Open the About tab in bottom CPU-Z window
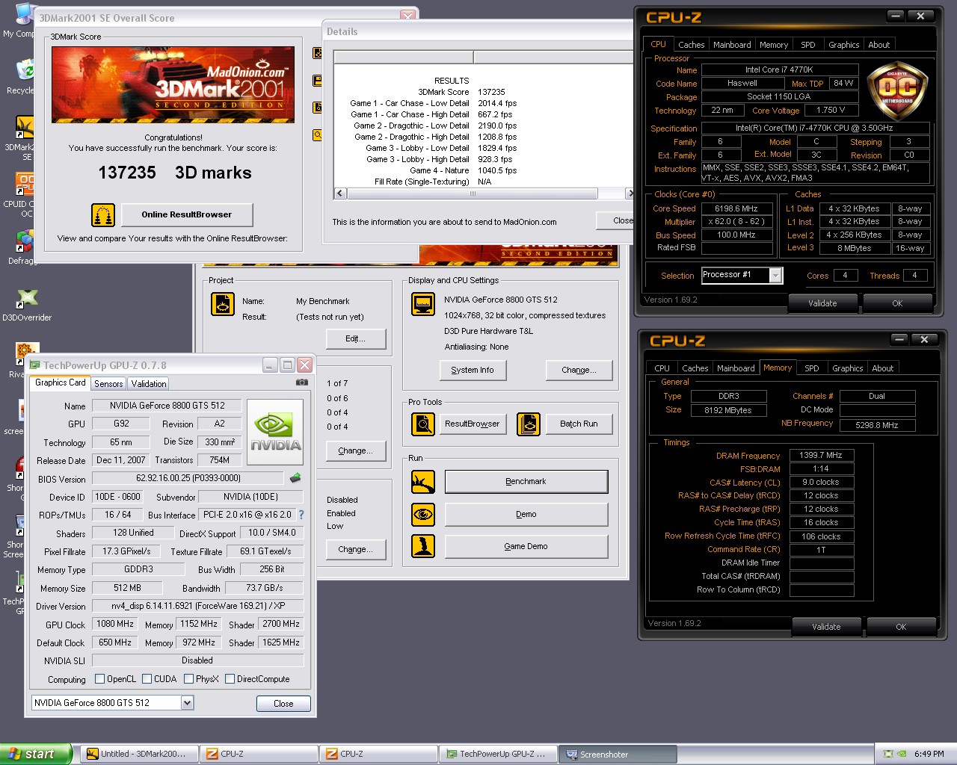Screen dimensions: 957x765 (x=882, y=368)
